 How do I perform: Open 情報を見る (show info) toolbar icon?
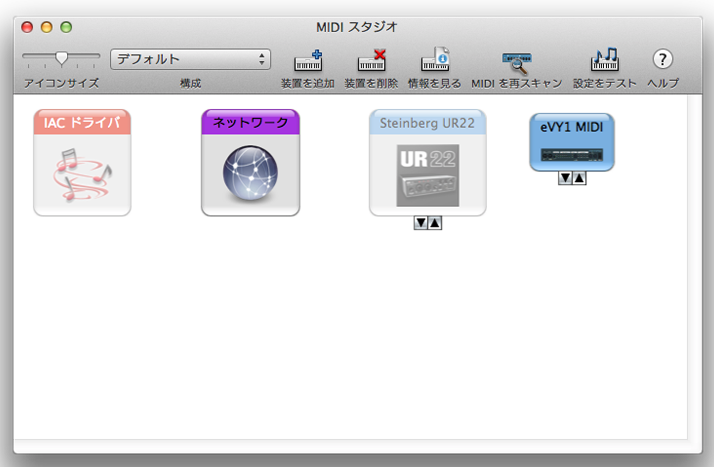point(435,59)
